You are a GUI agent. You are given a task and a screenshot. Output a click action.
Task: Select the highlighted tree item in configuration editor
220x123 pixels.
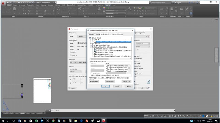click(114, 42)
